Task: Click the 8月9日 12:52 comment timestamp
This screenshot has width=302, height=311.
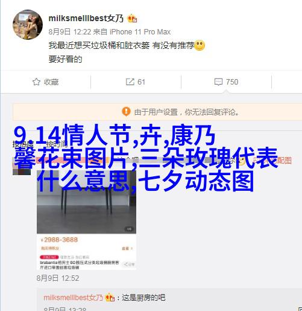Action: 58,278
